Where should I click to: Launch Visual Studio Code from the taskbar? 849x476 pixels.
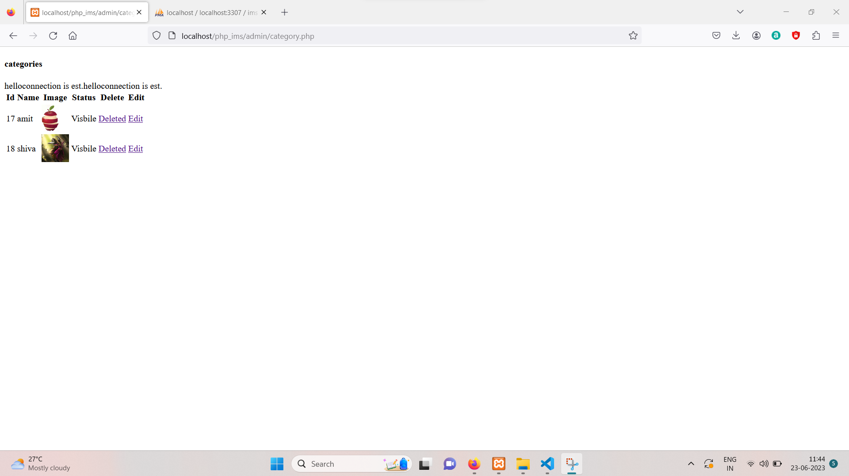coord(547,464)
